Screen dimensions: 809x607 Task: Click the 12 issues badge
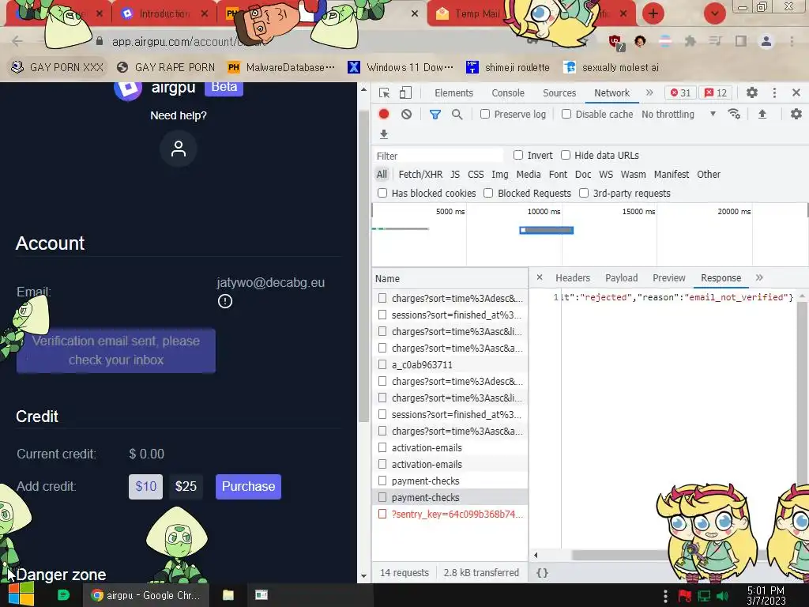(x=716, y=93)
